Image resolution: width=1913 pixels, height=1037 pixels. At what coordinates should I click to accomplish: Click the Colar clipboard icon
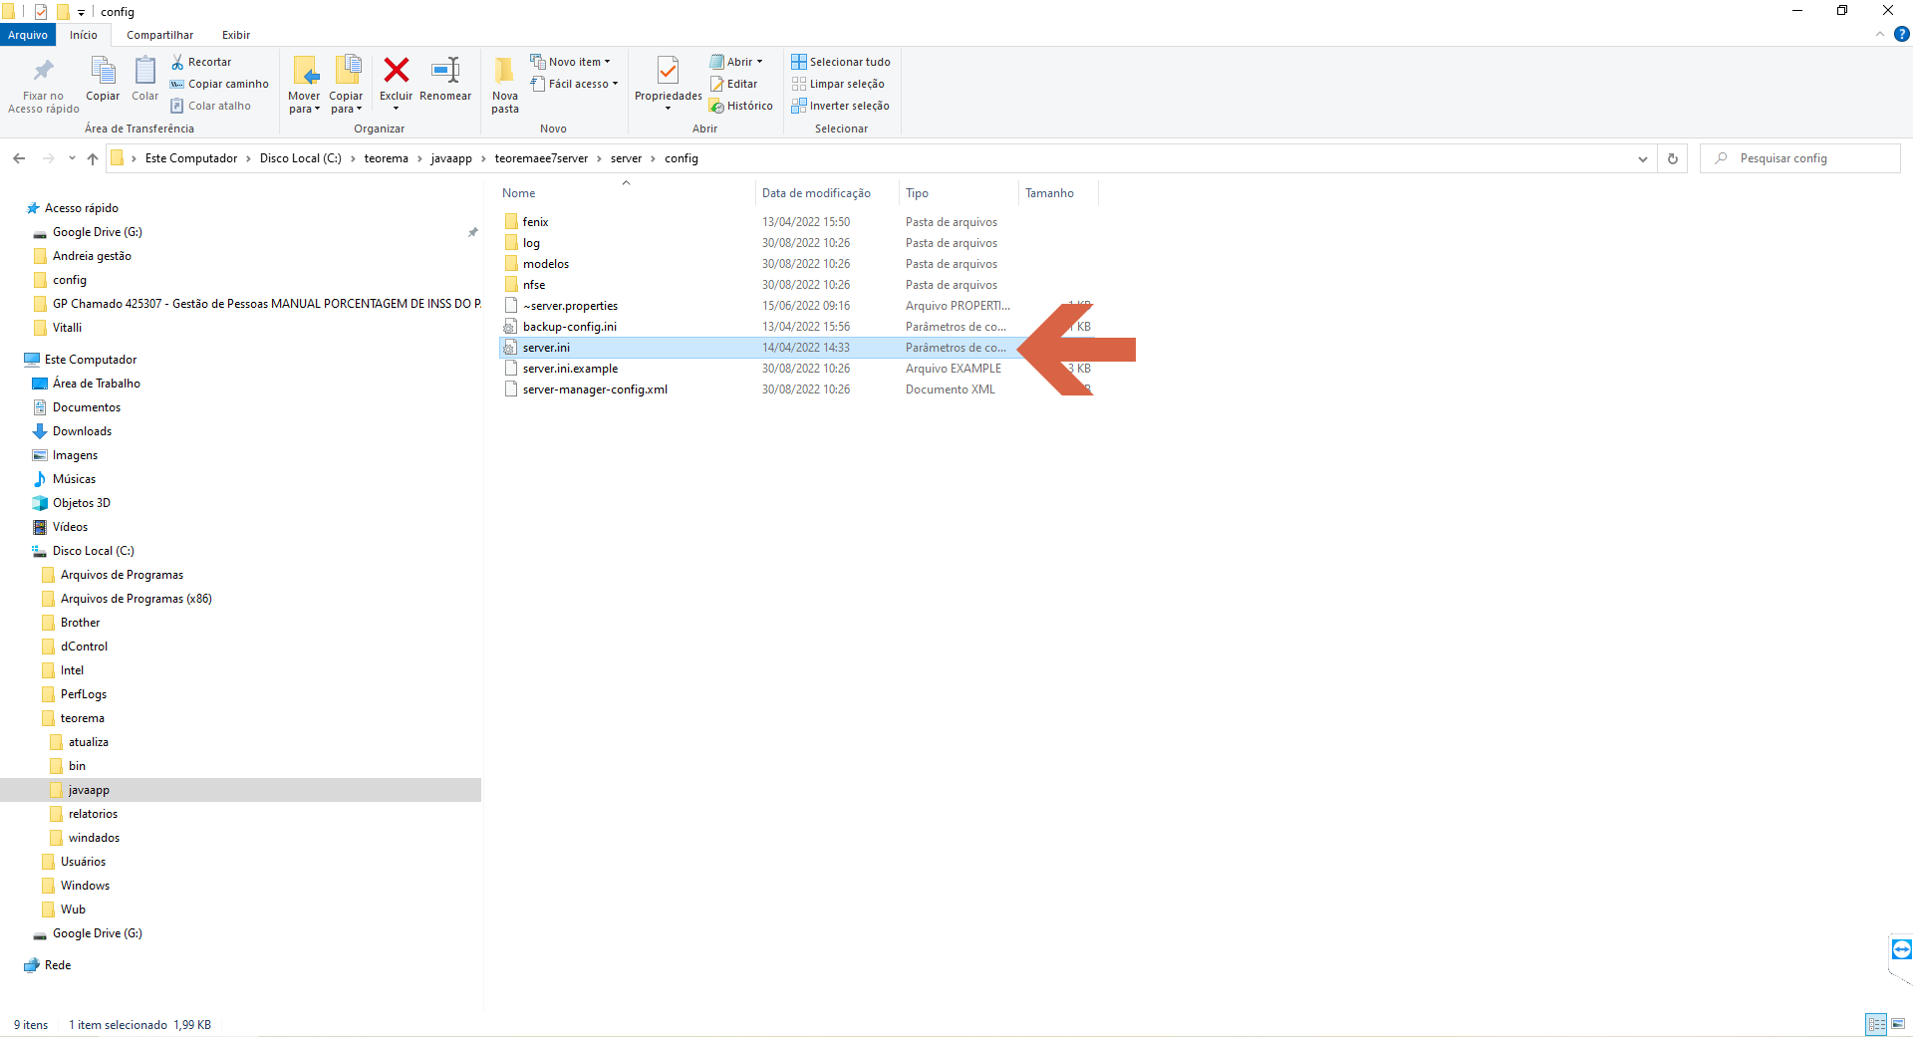pos(144,71)
